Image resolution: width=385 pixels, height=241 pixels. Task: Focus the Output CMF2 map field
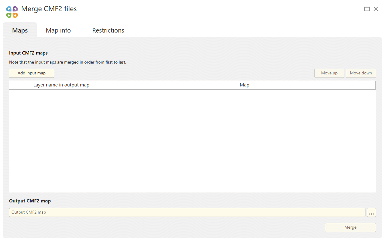(x=187, y=212)
